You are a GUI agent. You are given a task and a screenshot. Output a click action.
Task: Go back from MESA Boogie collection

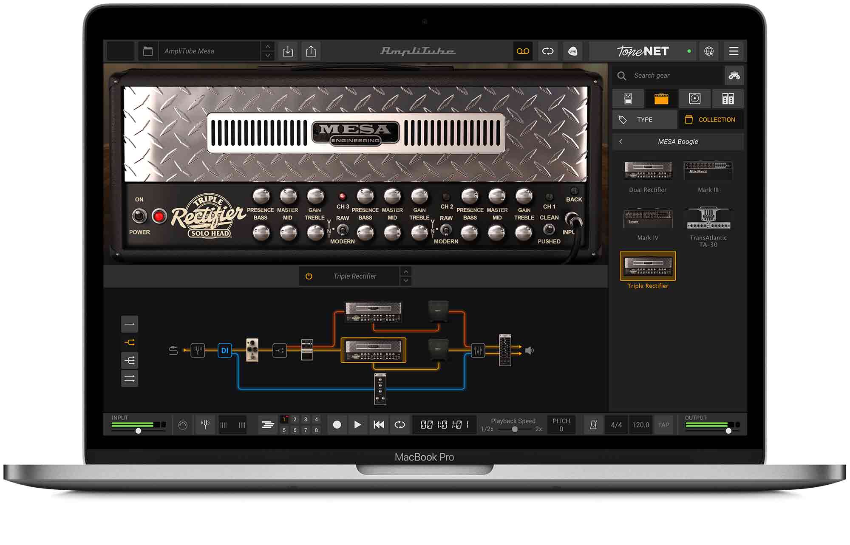click(621, 141)
